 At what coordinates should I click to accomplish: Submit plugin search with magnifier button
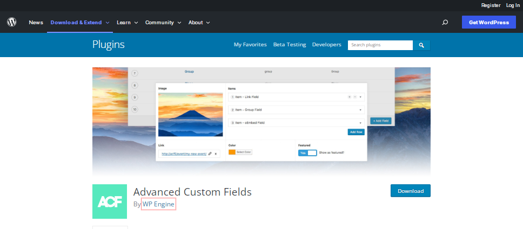[421, 45]
